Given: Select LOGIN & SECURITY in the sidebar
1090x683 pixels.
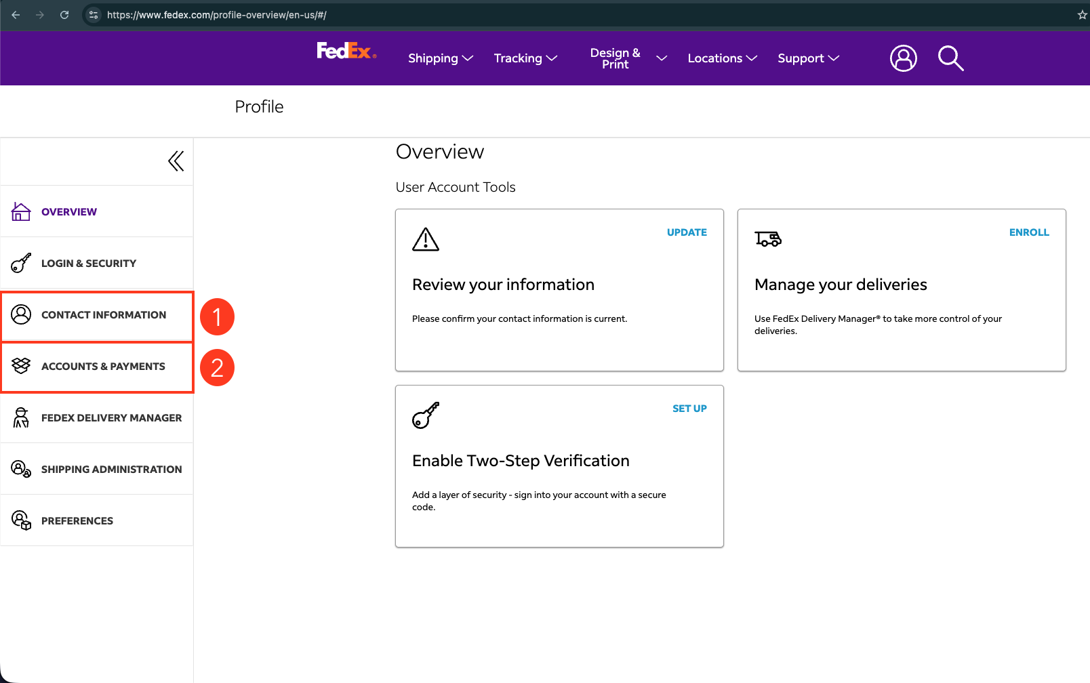Looking at the screenshot, I should click(97, 263).
